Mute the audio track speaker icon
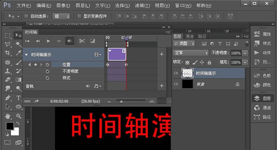This screenshot has width=277, height=150. [x=88, y=86]
